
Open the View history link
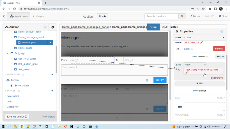(49, 116)
